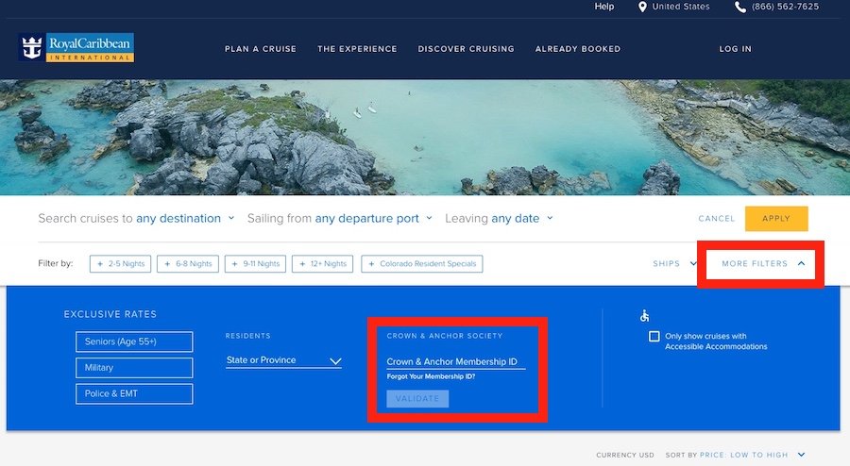Screen dimensions: 850x466
Task: Click the yellow Apply button
Action: click(776, 219)
